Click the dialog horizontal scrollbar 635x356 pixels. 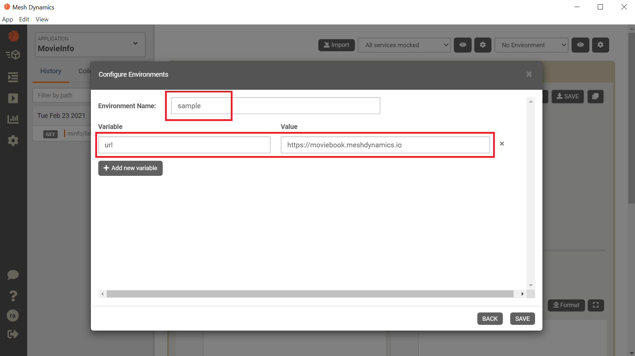point(310,294)
